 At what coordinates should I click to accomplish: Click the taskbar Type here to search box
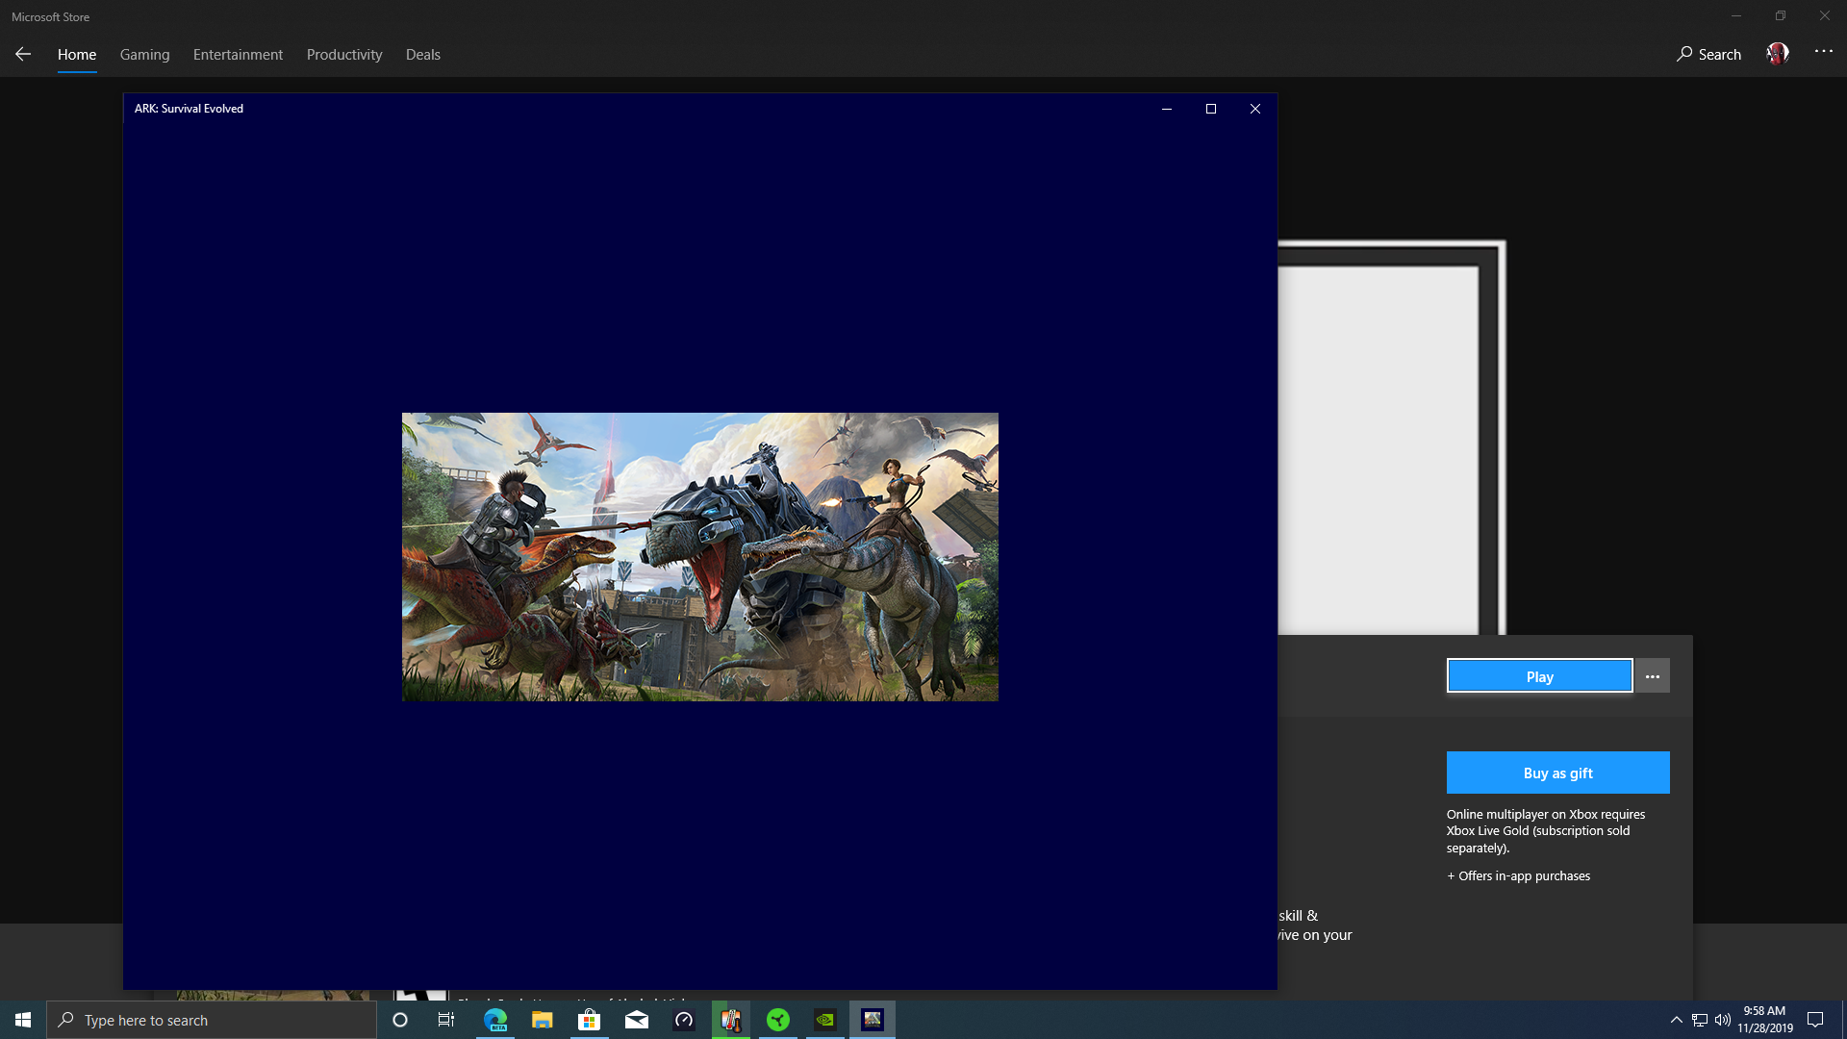(x=212, y=1020)
